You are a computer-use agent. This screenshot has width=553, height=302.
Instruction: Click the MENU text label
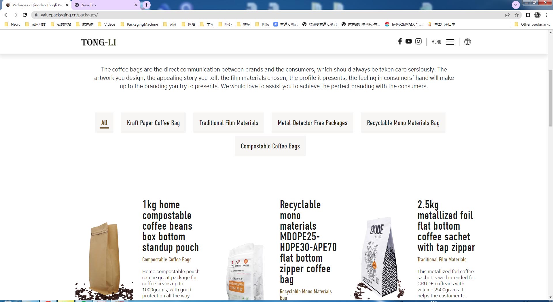[436, 42]
